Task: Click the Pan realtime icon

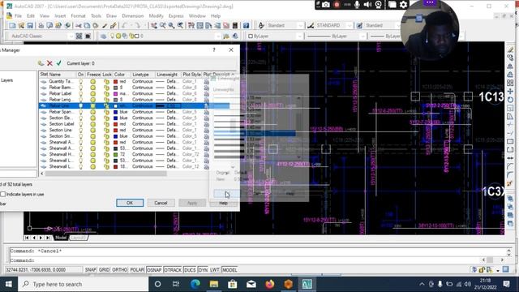Action: tap(154, 25)
